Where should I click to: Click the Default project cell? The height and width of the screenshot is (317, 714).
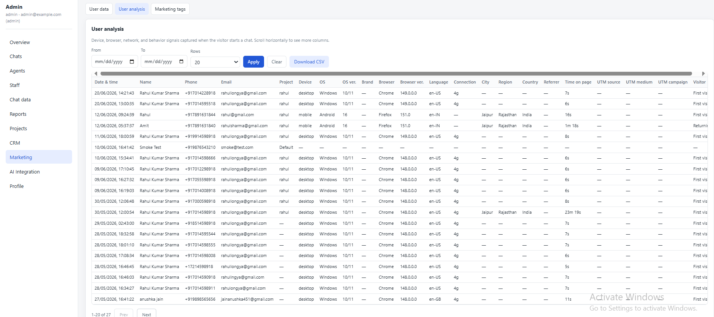coord(286,147)
